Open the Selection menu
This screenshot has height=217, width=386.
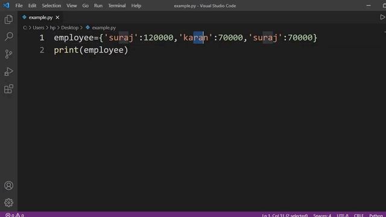click(51, 5)
